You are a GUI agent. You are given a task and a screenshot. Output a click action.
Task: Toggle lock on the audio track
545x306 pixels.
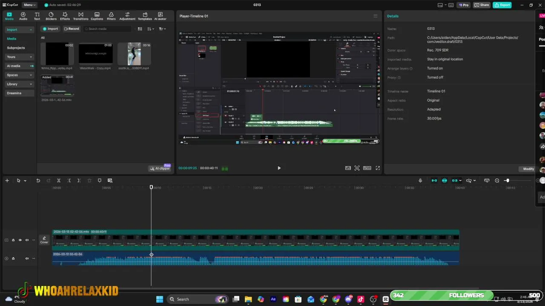13,258
